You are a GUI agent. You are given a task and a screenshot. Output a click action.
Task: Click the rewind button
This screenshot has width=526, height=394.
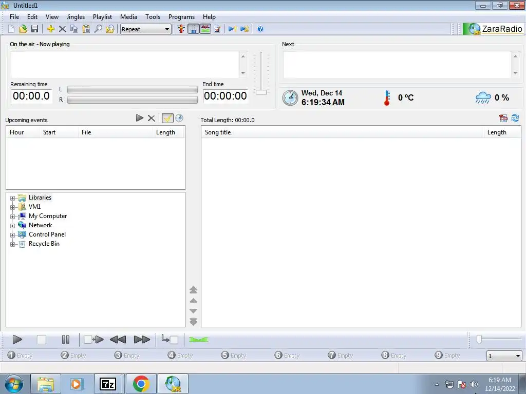(x=118, y=340)
